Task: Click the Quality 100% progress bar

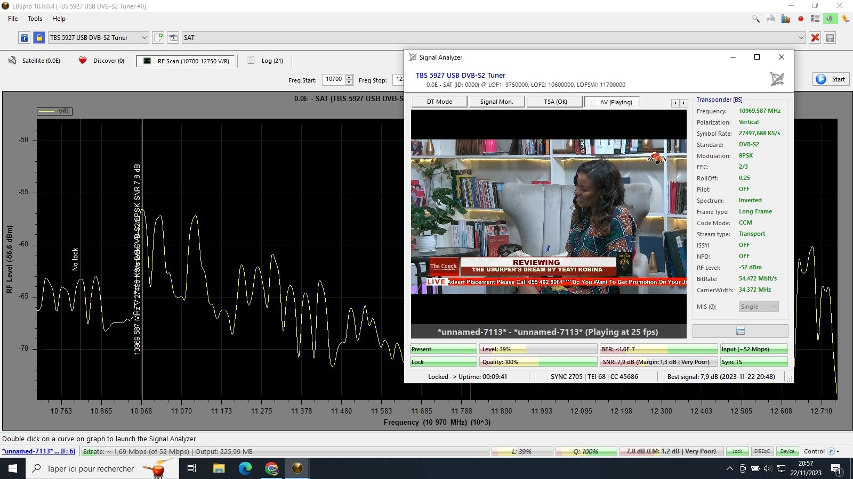Action: (x=538, y=362)
